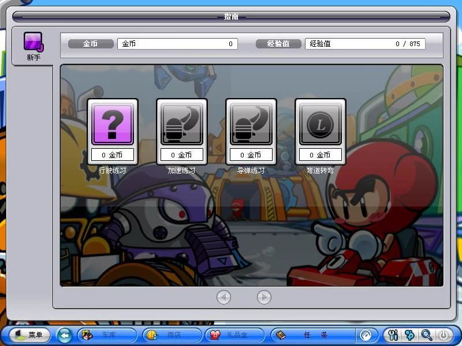Go to the previous tutorial page arrow
This screenshot has width=462, height=346.
pyautogui.click(x=223, y=297)
